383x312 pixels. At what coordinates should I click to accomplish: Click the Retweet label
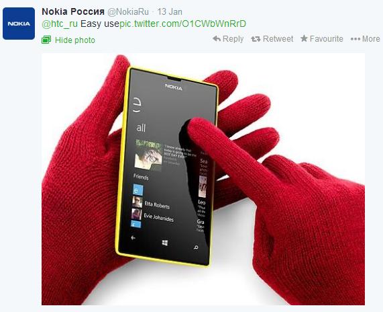278,39
